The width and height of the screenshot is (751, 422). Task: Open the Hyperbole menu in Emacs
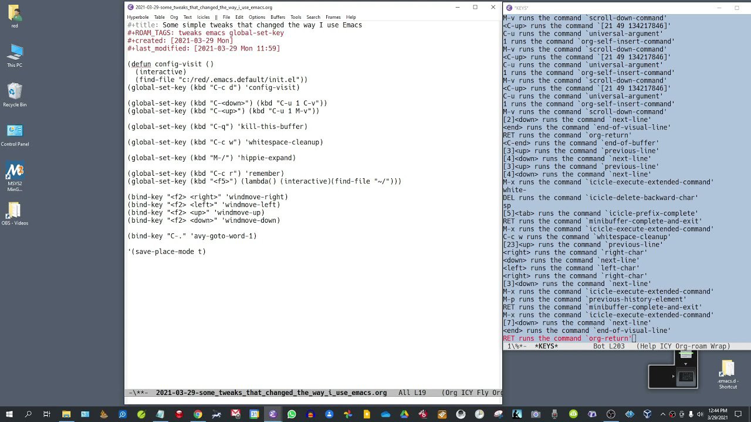pyautogui.click(x=138, y=17)
